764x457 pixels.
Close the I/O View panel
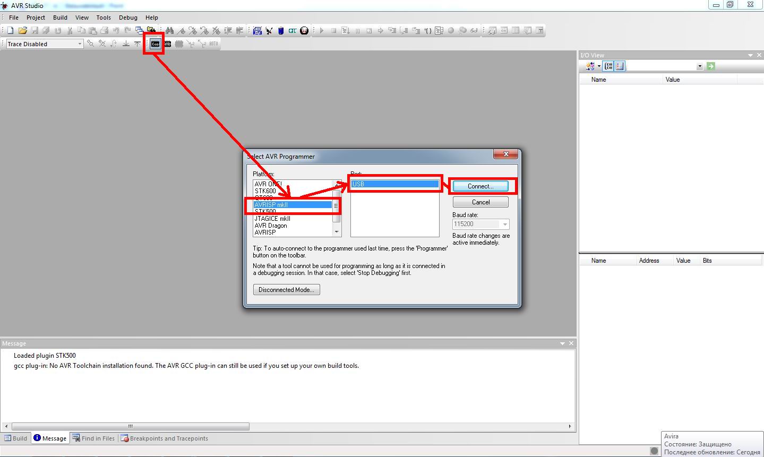click(x=760, y=55)
